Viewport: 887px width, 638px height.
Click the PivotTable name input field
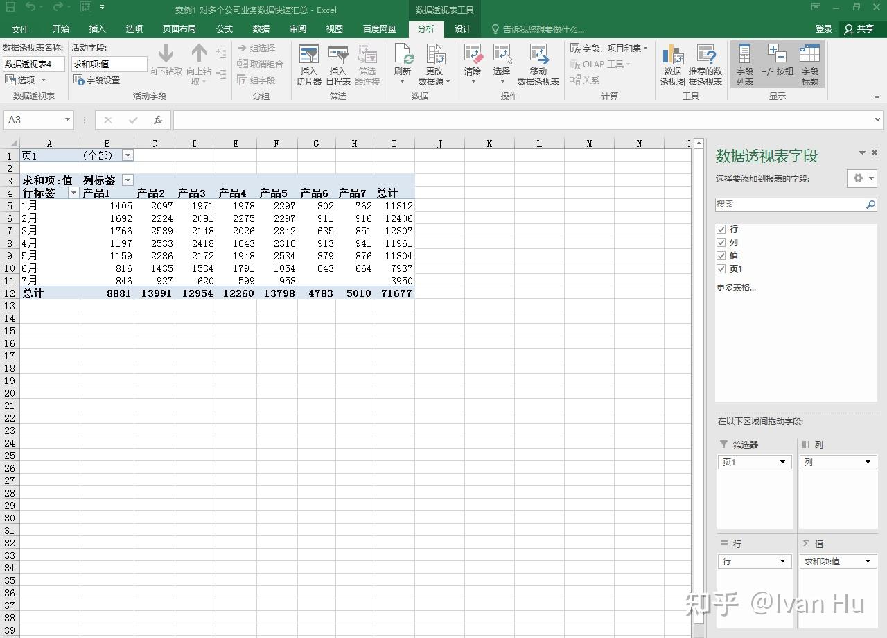coord(34,64)
